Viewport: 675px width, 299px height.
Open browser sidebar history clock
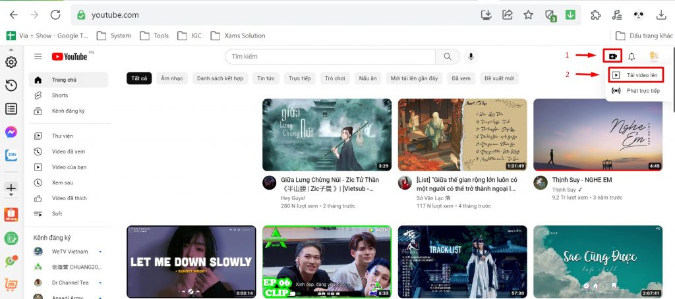11,86
